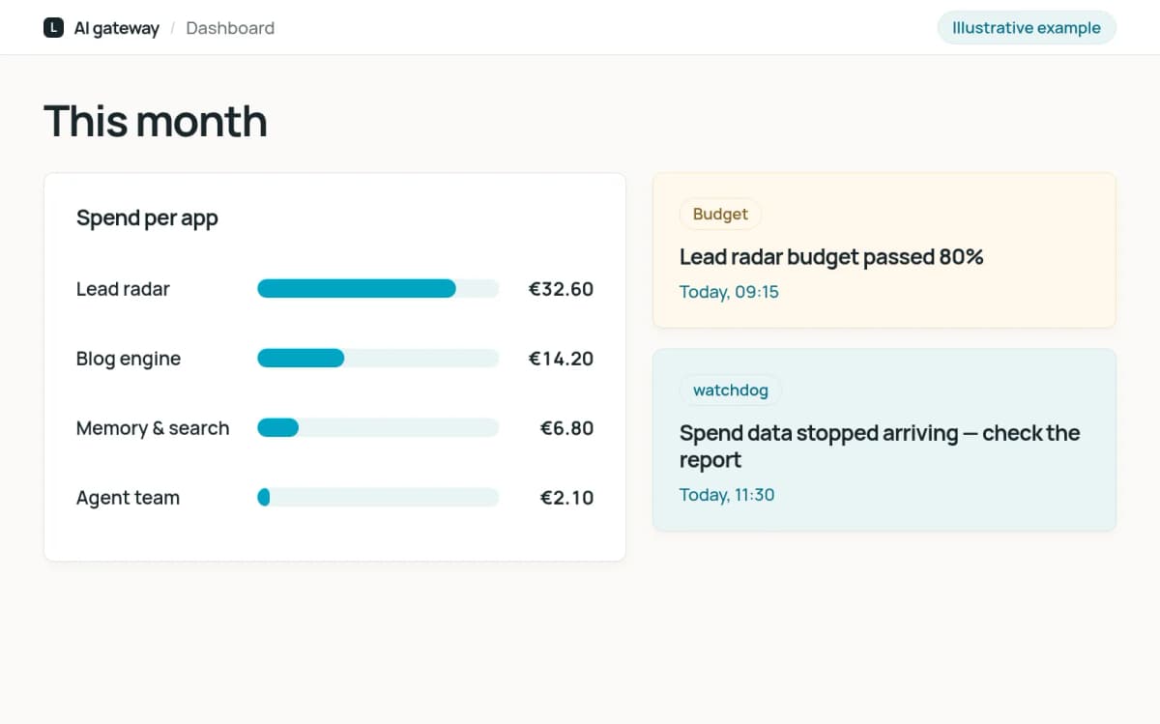The image size is (1160, 724).
Task: Click the Agent team spend bar
Action: tap(378, 498)
